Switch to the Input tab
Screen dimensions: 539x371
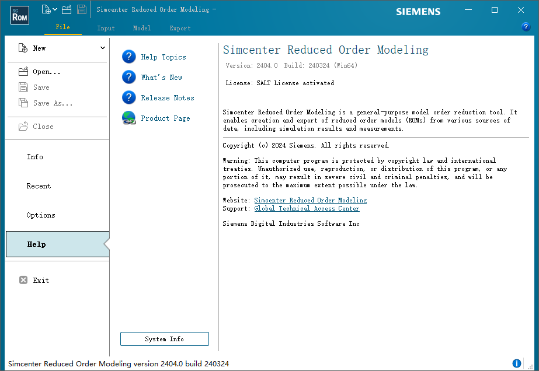pyautogui.click(x=106, y=28)
